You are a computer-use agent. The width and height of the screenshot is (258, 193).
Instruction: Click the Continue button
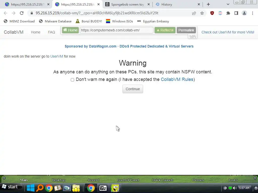tap(133, 89)
